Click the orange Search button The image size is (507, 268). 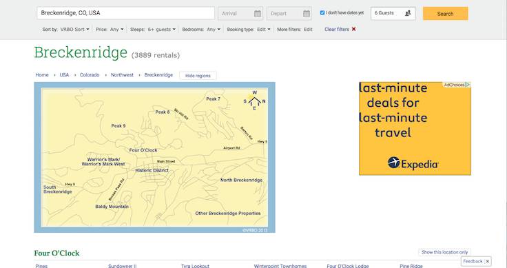[445, 14]
